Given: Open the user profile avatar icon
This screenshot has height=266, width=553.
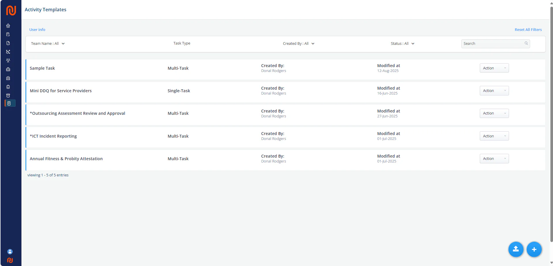Looking at the screenshot, I should [10, 252].
